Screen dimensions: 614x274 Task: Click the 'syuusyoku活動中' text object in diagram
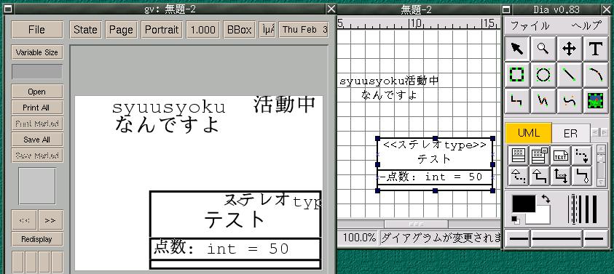click(389, 81)
